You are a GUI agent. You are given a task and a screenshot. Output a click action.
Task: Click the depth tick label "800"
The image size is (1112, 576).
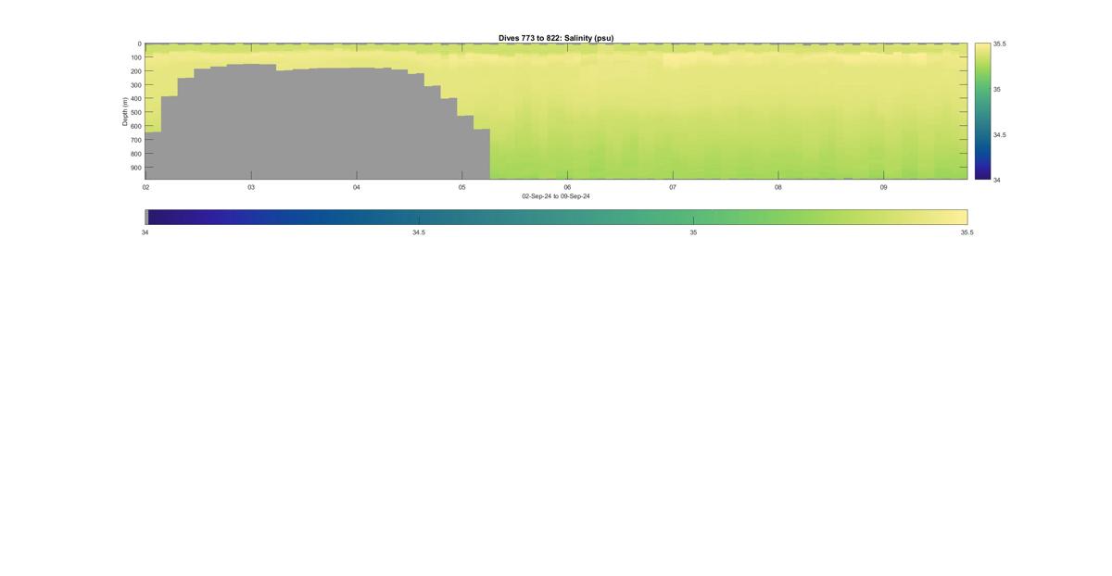pyautogui.click(x=136, y=154)
